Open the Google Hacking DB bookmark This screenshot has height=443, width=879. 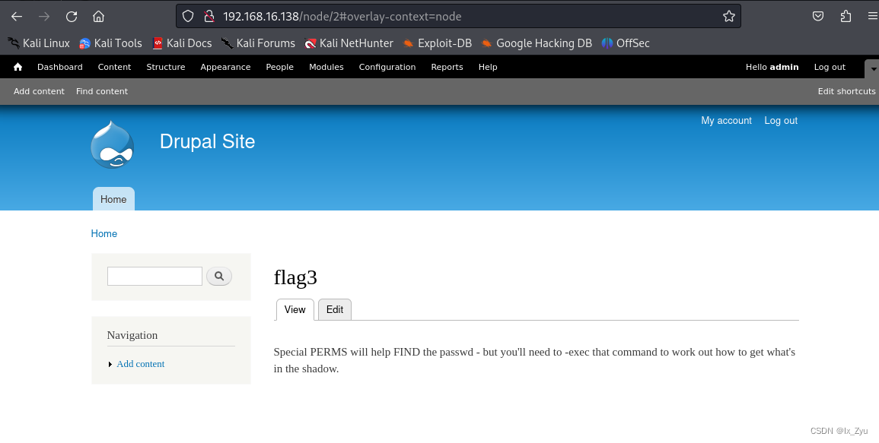(537, 43)
